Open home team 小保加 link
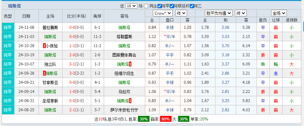The height and width of the screenshot is (126, 304). click(x=52, y=46)
